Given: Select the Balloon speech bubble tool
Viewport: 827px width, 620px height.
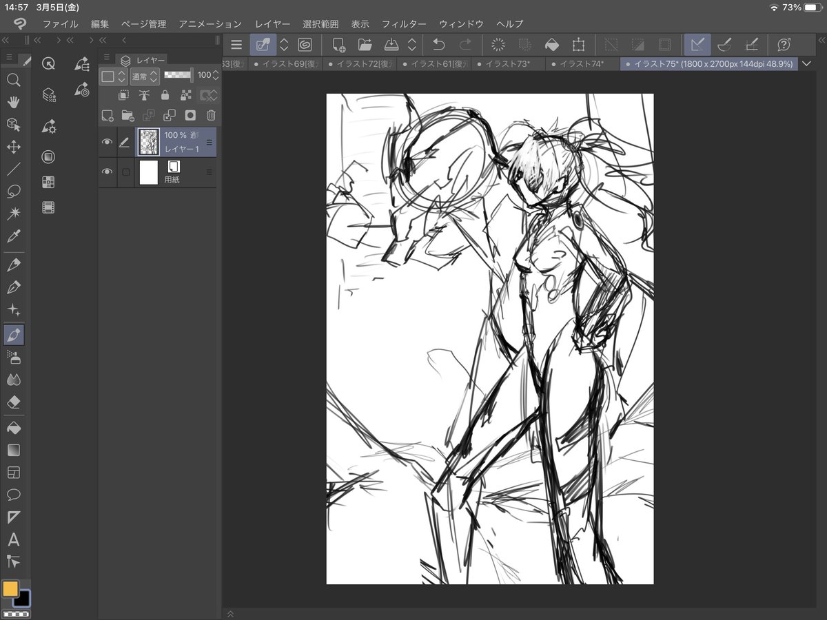Looking at the screenshot, I should [x=13, y=495].
